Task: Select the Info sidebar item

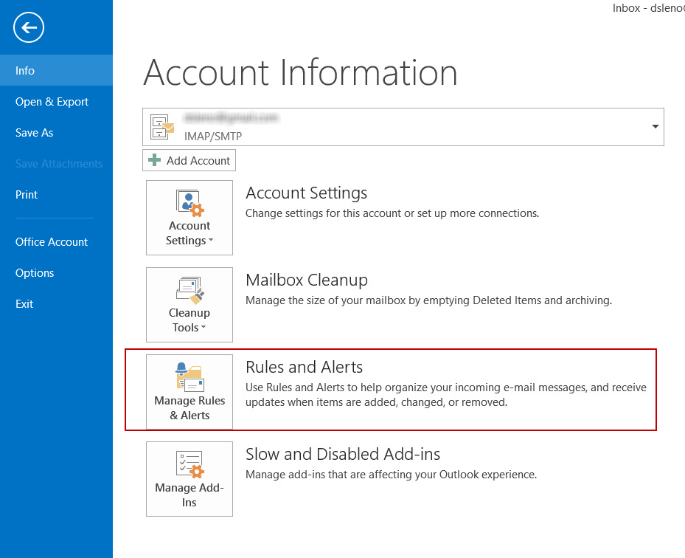Action: tap(24, 70)
